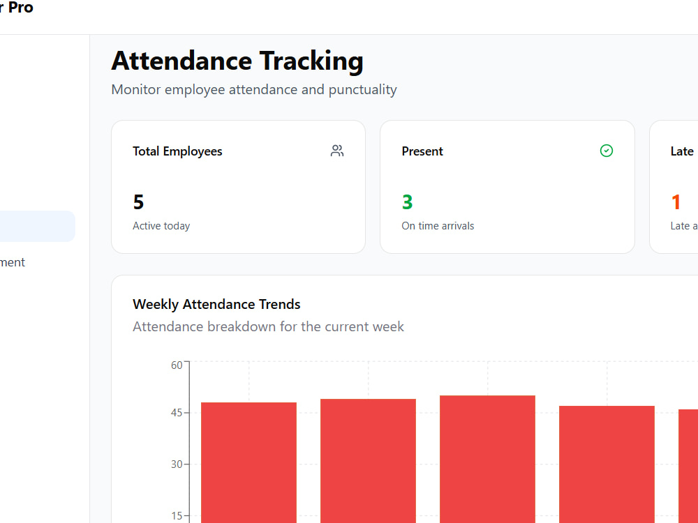Click the Late card title

click(x=682, y=151)
